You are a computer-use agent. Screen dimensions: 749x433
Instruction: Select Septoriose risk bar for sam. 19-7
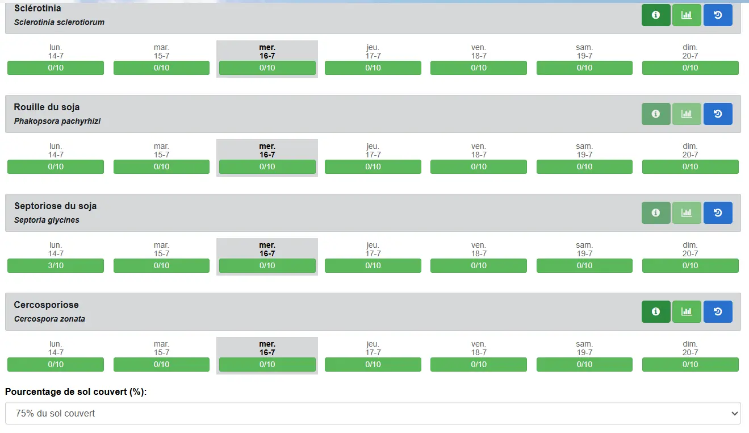pyautogui.click(x=584, y=266)
